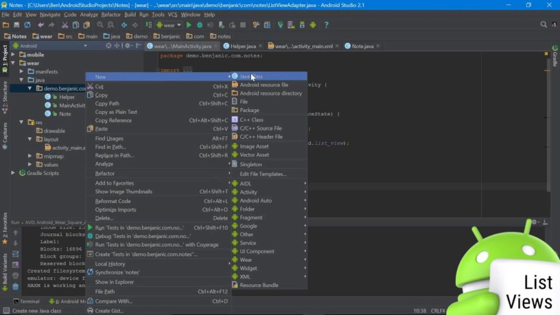Click Reformat Code in context menu

click(159, 201)
